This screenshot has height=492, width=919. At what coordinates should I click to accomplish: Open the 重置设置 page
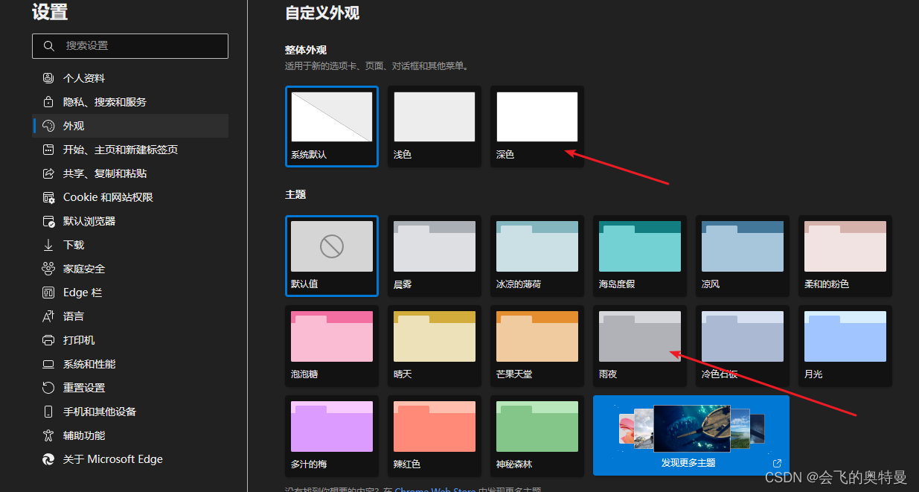tap(130, 388)
